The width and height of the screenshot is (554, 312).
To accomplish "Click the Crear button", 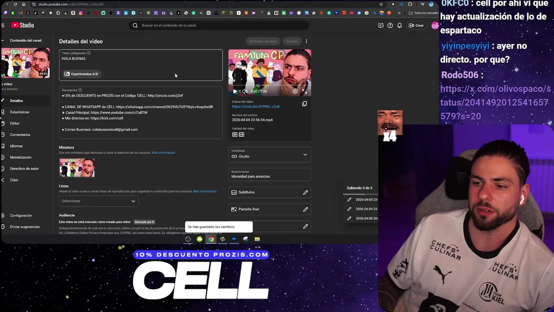I will [417, 26].
